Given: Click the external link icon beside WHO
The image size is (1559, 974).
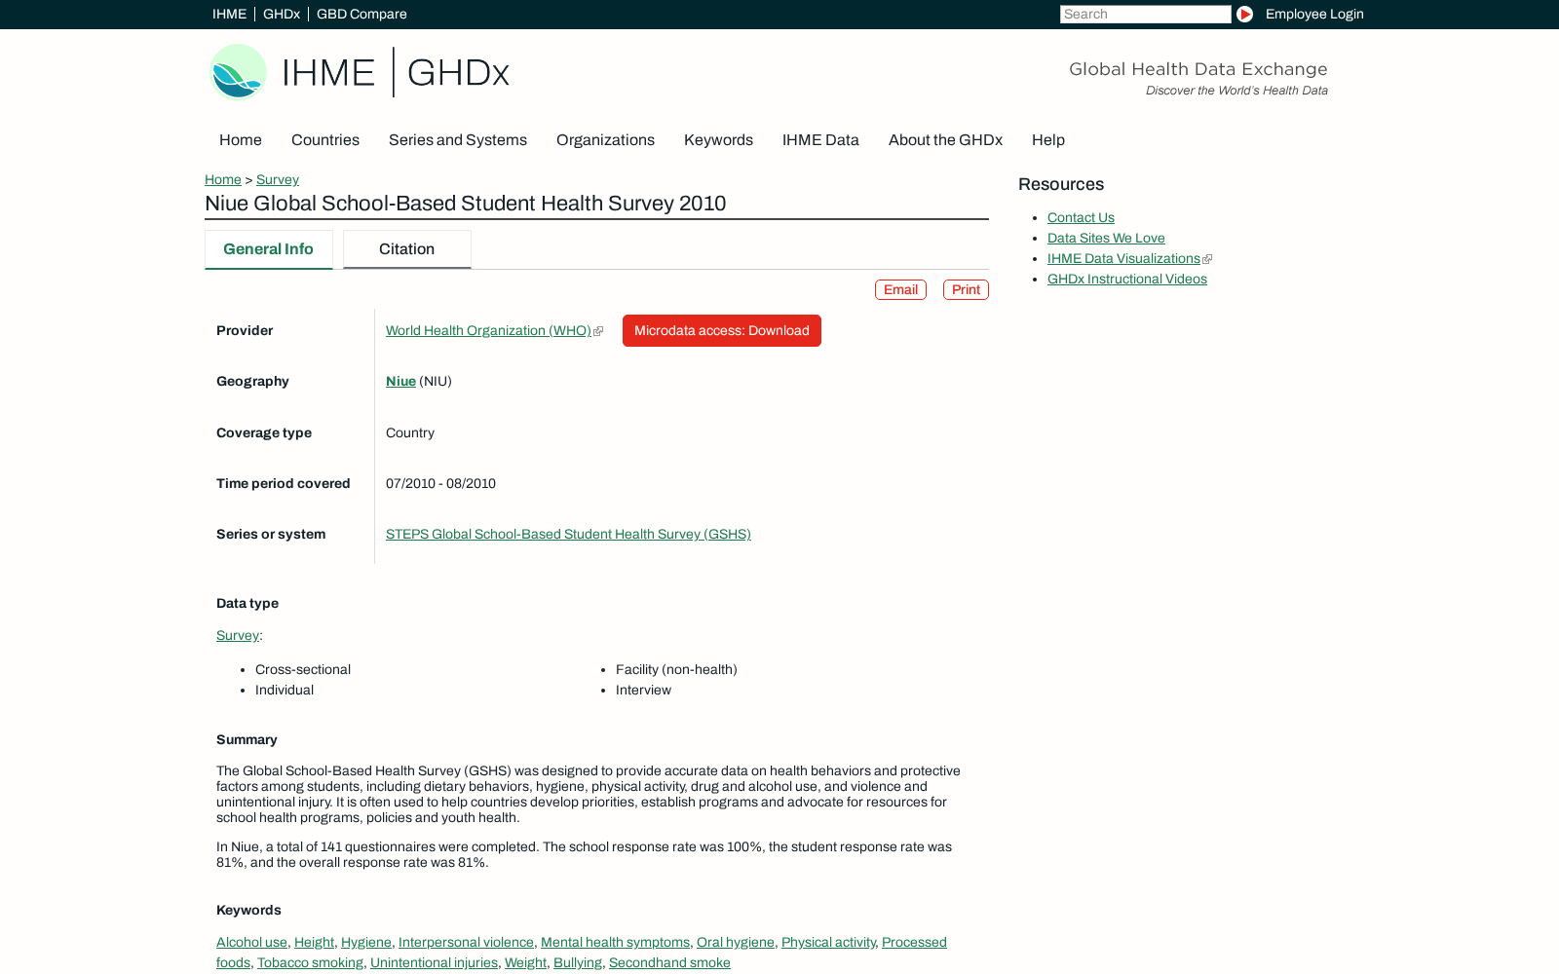Looking at the screenshot, I should pos(598,331).
